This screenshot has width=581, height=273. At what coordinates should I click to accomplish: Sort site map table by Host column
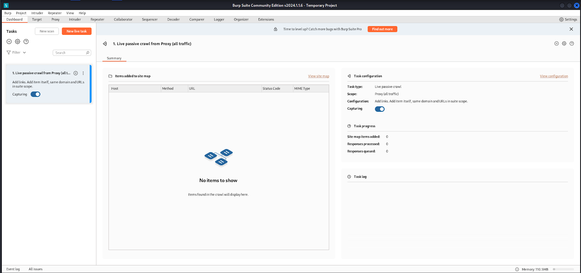pos(135,89)
